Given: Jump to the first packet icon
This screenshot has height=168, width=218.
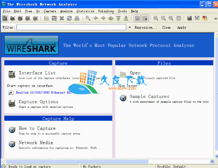Looking at the screenshot, I should click(x=118, y=18).
